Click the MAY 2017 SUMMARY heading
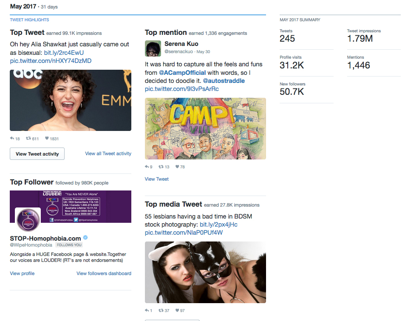Screen dimensions: 405x321 point(300,20)
